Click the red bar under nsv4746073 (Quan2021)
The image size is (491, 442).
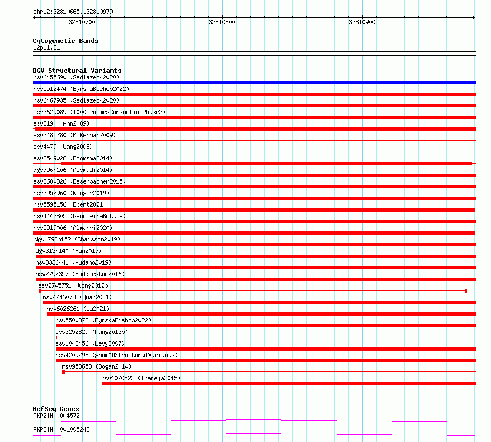259,303
